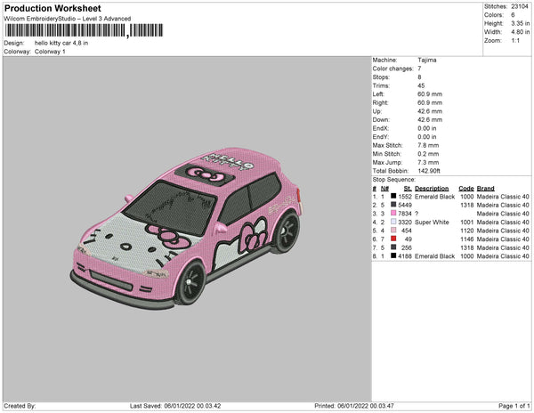Image resolution: width=534 pixels, height=413 pixels.
Task: Click the 'Description' column header
Action: [x=432, y=189]
